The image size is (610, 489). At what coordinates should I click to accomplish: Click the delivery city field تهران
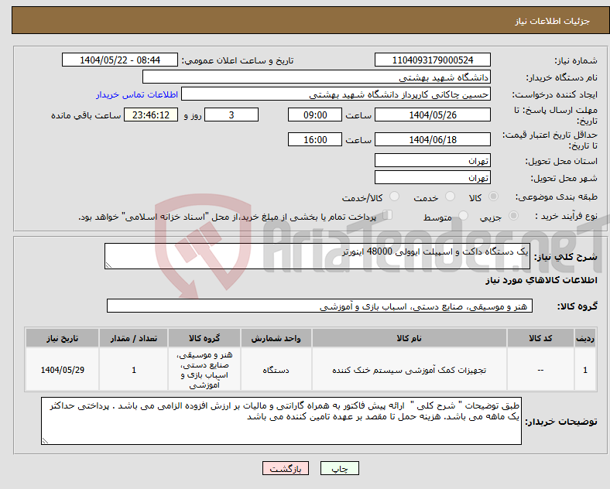pos(432,178)
